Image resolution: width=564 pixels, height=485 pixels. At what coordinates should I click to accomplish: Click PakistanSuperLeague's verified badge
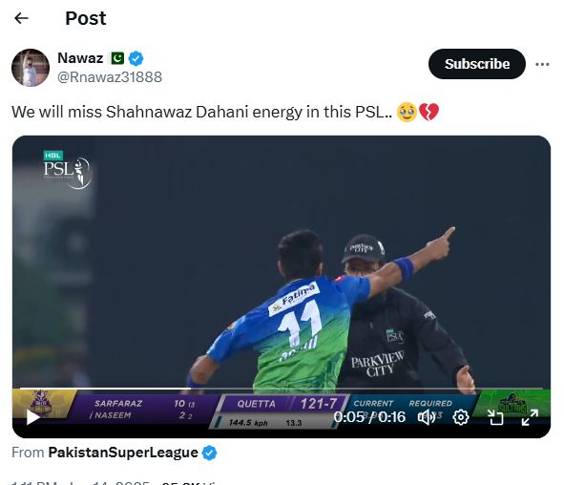[x=209, y=453]
